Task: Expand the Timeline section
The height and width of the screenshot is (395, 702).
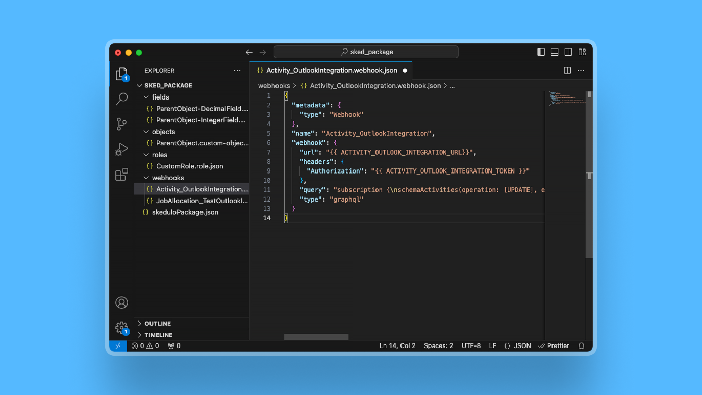Action: [158, 335]
